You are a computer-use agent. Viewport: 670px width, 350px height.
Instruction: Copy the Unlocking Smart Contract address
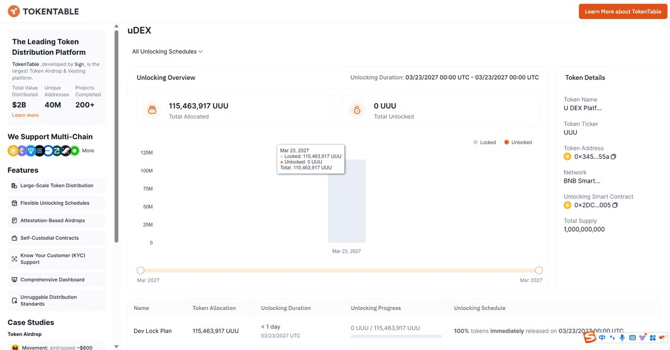point(615,205)
